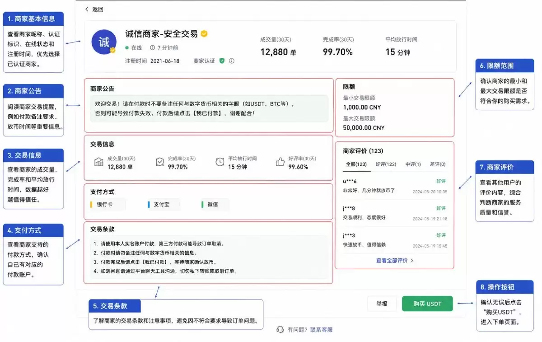
Task: Click the fourth trade term about 平台聊天工具
Action: coord(165,271)
